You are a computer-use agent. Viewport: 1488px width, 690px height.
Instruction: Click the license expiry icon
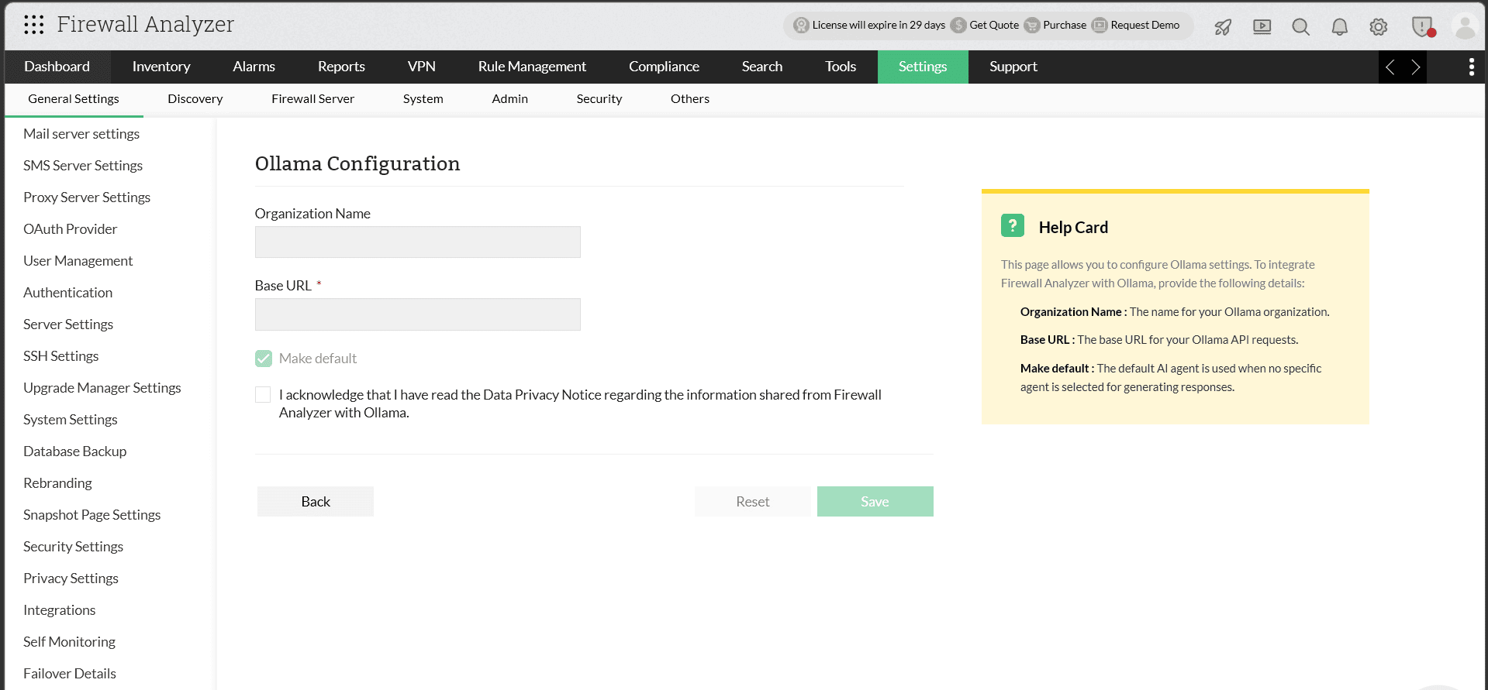[801, 26]
